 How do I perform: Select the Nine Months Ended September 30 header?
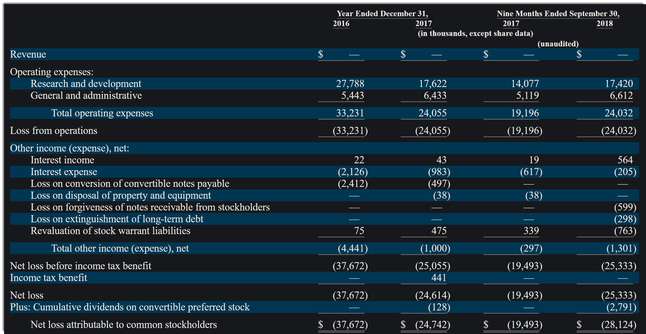558,14
